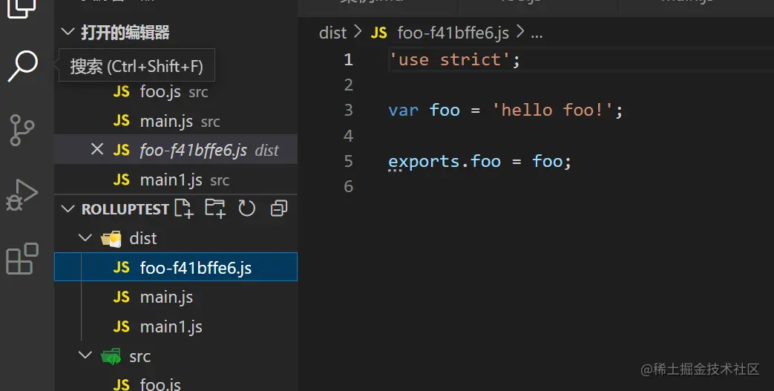The image size is (774, 391).
Task: Open the Search view in activity bar
Action: pos(22,66)
